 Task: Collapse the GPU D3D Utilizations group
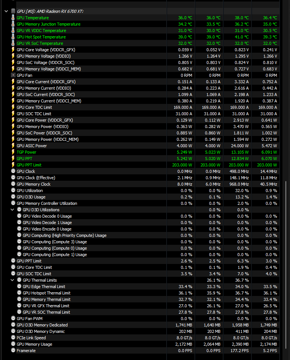click(12, 210)
